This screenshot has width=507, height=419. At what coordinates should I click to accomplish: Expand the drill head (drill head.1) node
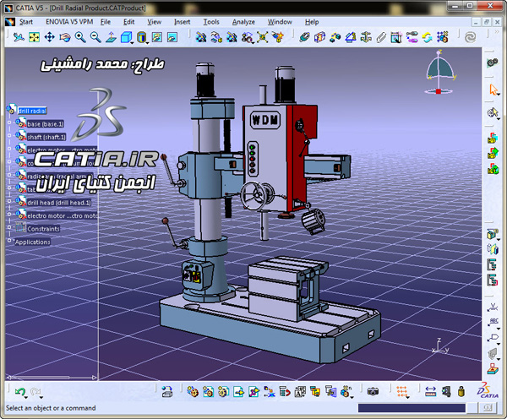click(x=9, y=201)
